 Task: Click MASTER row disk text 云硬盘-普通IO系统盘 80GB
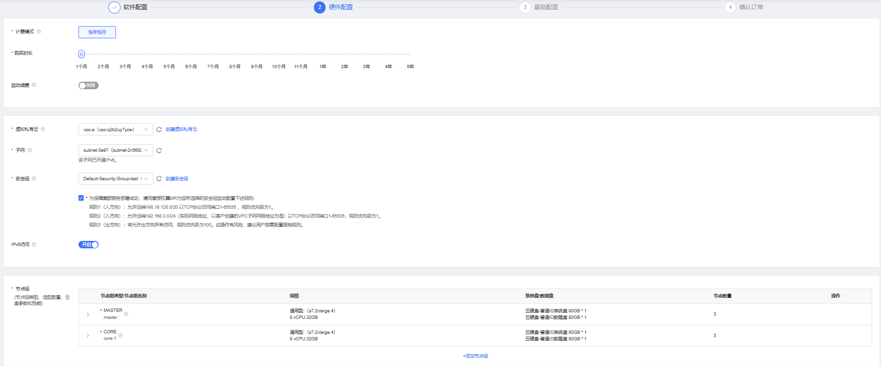pos(556,311)
